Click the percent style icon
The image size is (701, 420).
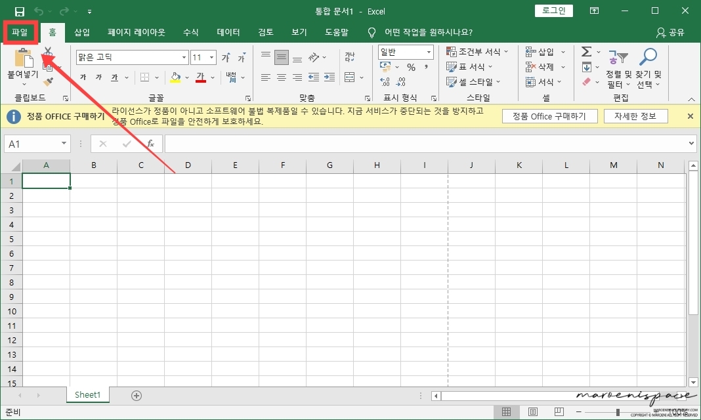click(412, 68)
